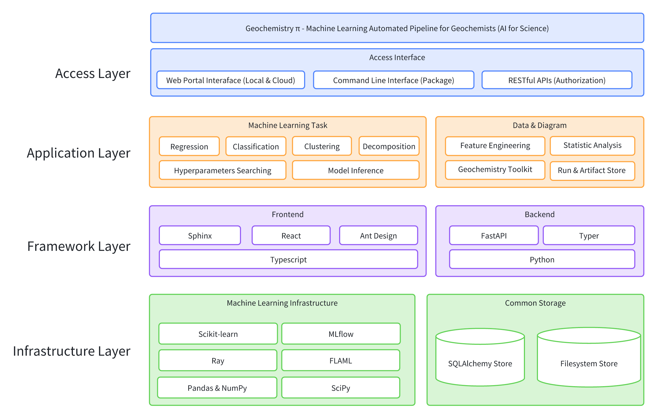Open Hyperparameters Searching
This screenshot has width=657, height=418.
pos(222,170)
